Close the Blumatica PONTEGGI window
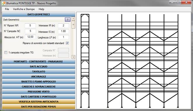Image resolution: width=193 pixels, height=111 pixels. coord(186,2)
